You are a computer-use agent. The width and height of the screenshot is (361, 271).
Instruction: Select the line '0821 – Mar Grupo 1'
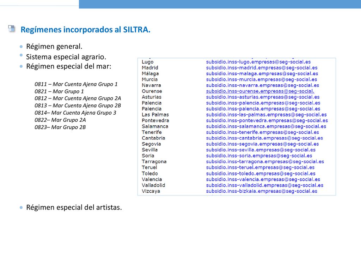tap(59, 91)
